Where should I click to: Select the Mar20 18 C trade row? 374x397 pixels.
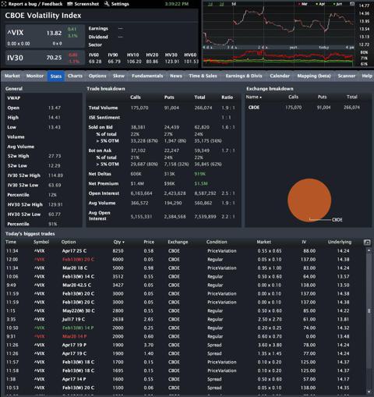point(185,268)
